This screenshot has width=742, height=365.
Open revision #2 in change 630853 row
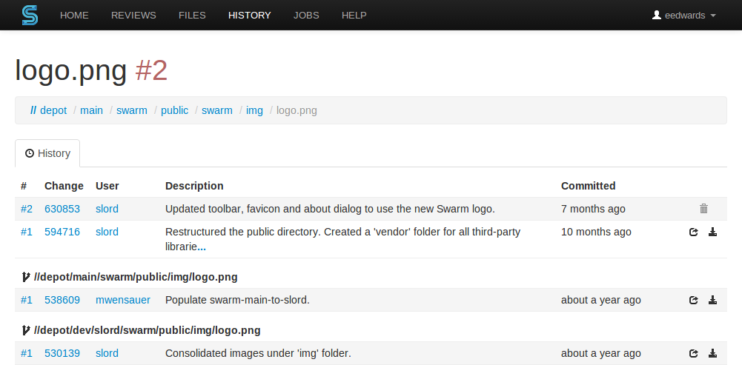[27, 209]
